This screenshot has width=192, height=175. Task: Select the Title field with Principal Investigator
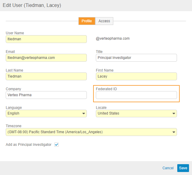(x=136, y=58)
